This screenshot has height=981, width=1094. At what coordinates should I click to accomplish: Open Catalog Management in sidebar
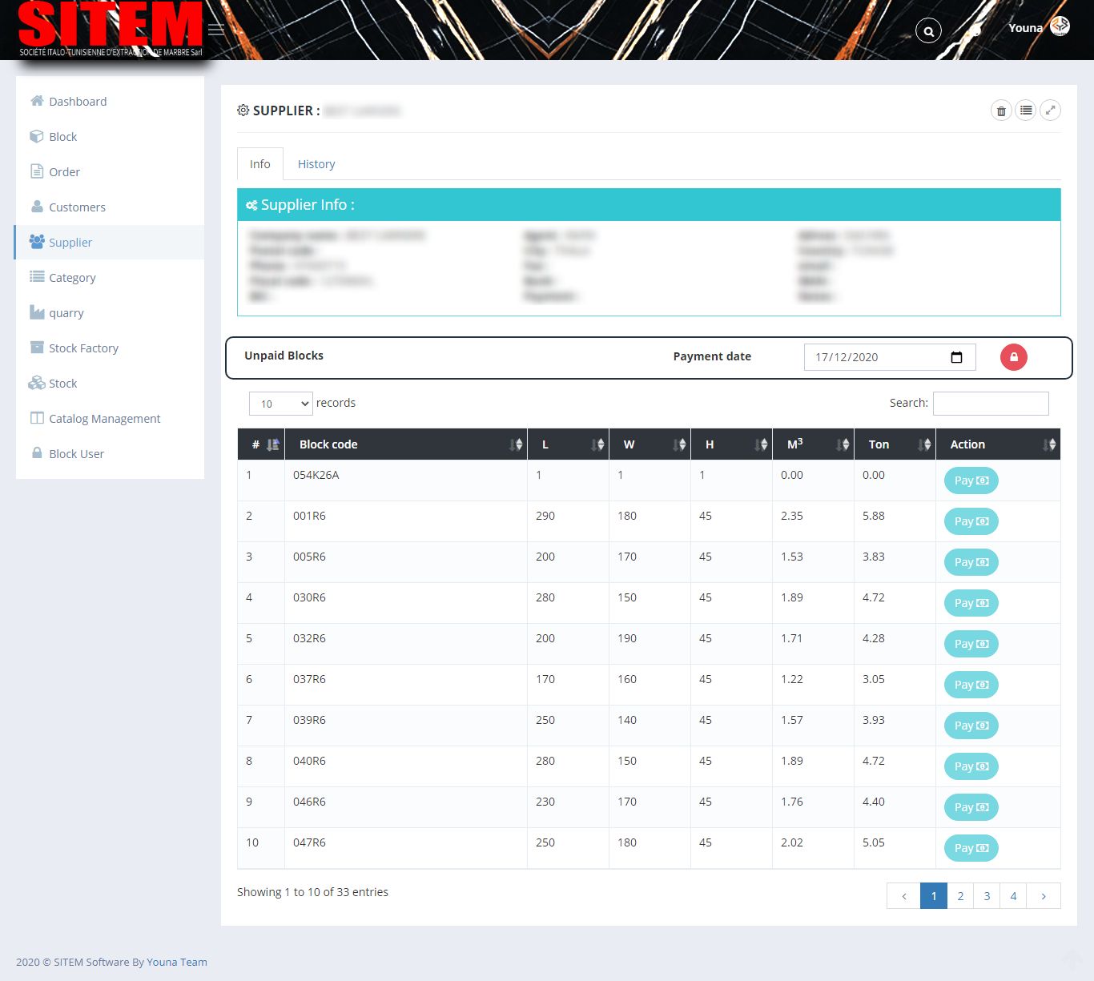click(x=104, y=419)
